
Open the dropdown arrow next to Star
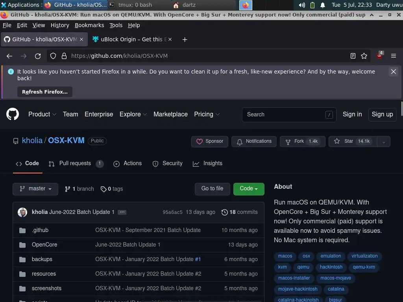[384, 142]
